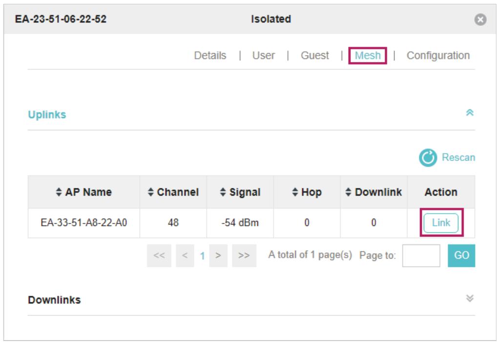This screenshot has height=342, width=497.
Task: Click the Downlinks section heading
Action: (54, 300)
